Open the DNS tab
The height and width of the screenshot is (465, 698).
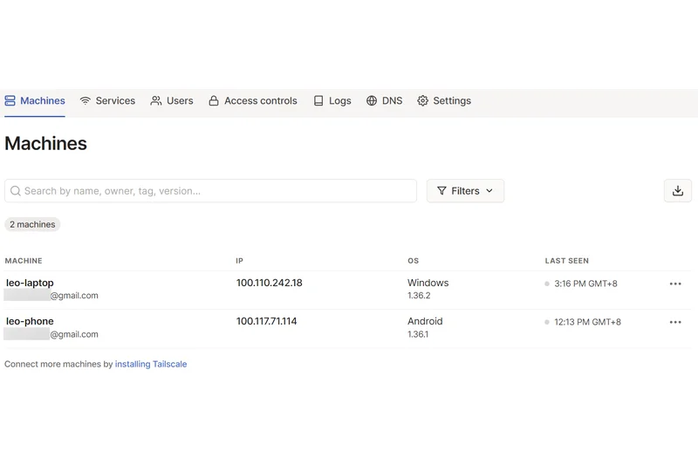pos(392,101)
